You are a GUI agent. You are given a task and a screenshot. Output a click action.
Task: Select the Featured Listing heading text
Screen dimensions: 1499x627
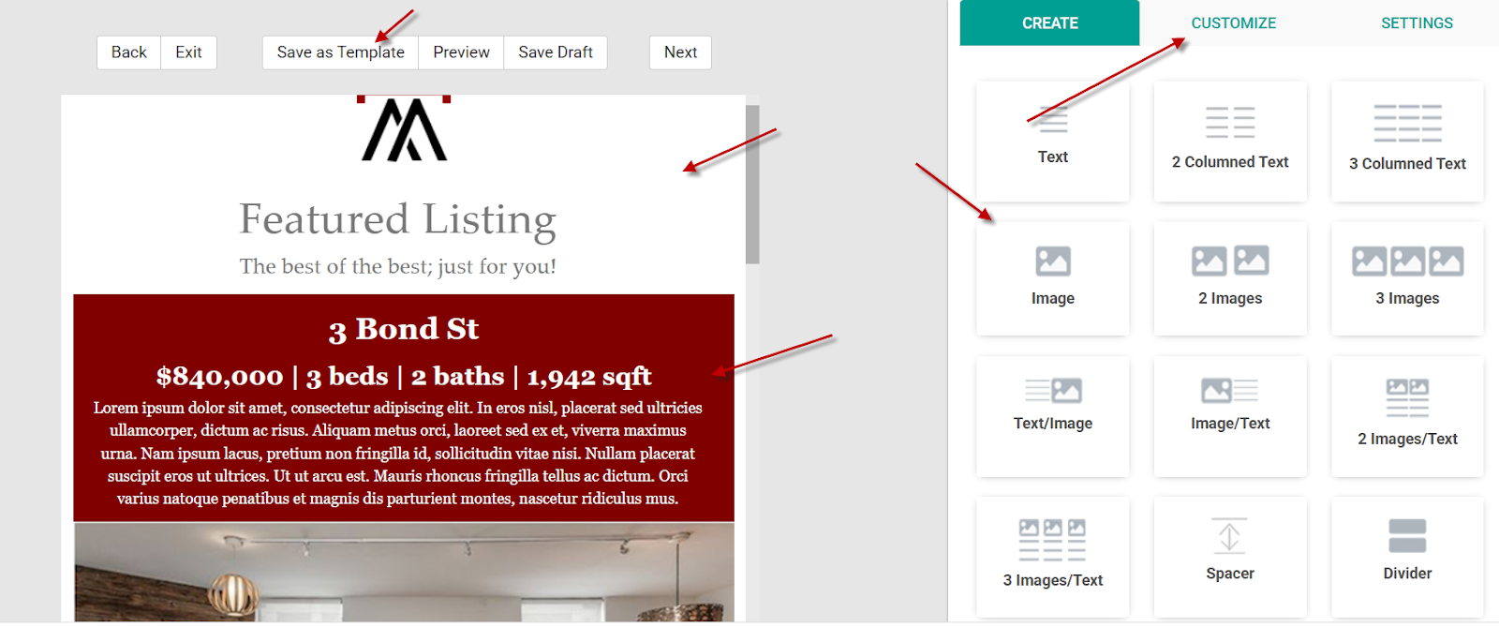click(398, 219)
